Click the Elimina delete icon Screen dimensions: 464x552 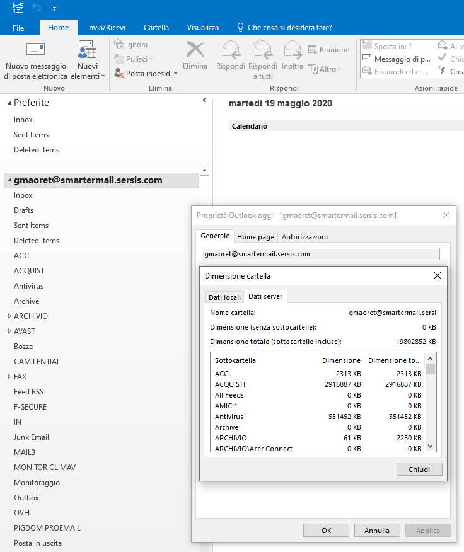(195, 50)
